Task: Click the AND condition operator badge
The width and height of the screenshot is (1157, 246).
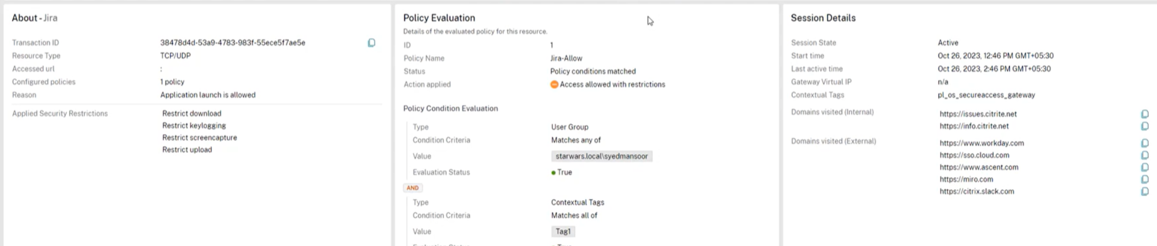Action: click(x=412, y=188)
